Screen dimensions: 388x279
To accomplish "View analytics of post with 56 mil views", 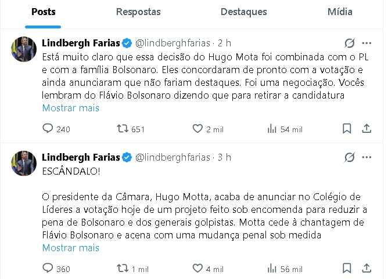I will tap(272, 269).
